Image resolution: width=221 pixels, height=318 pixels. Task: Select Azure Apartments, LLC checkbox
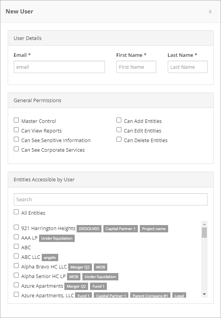(16, 295)
